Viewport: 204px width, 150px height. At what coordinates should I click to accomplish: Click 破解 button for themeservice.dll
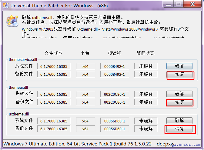[179, 66]
